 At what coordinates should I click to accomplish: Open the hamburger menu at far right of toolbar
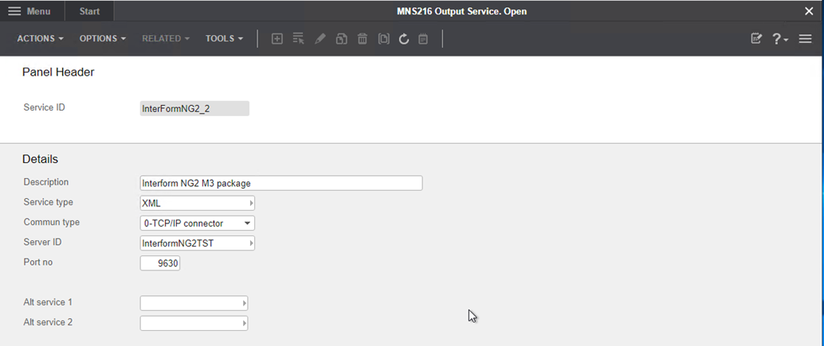click(805, 38)
